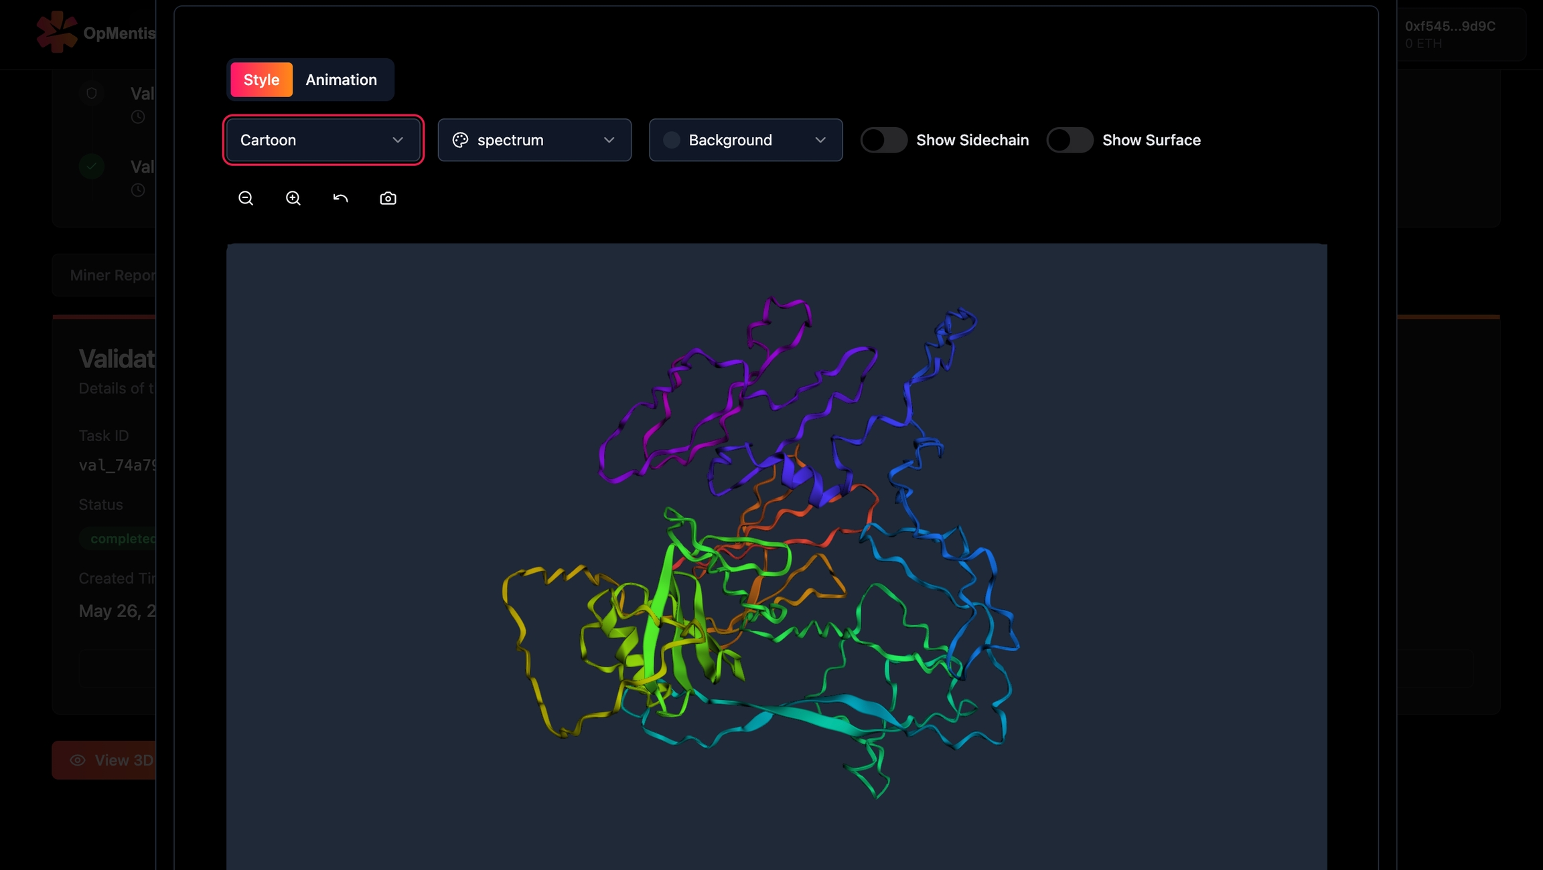This screenshot has height=870, width=1543.
Task: Click the Background color swatch circle
Action: 671,140
